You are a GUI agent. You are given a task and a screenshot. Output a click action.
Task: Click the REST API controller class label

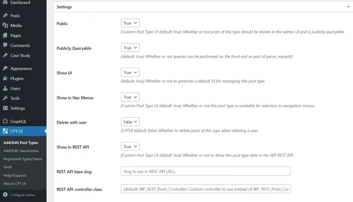pos(79,189)
